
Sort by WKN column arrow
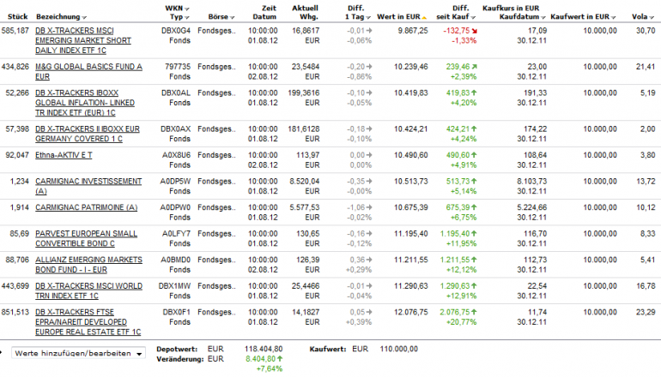187,9
